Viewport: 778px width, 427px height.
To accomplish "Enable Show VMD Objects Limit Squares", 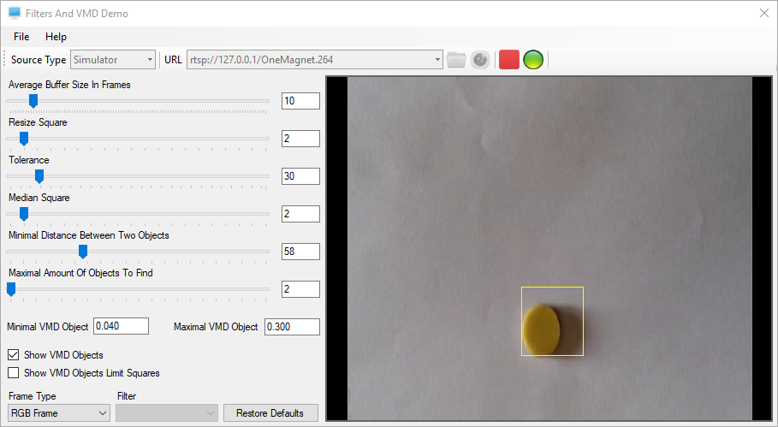I will click(14, 373).
